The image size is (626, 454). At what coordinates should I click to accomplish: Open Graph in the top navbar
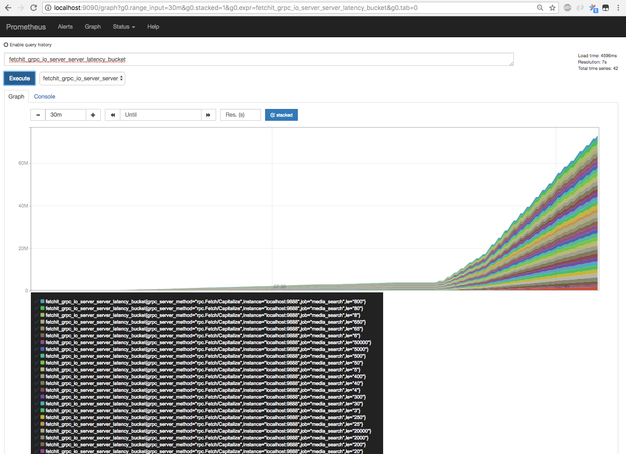click(93, 27)
